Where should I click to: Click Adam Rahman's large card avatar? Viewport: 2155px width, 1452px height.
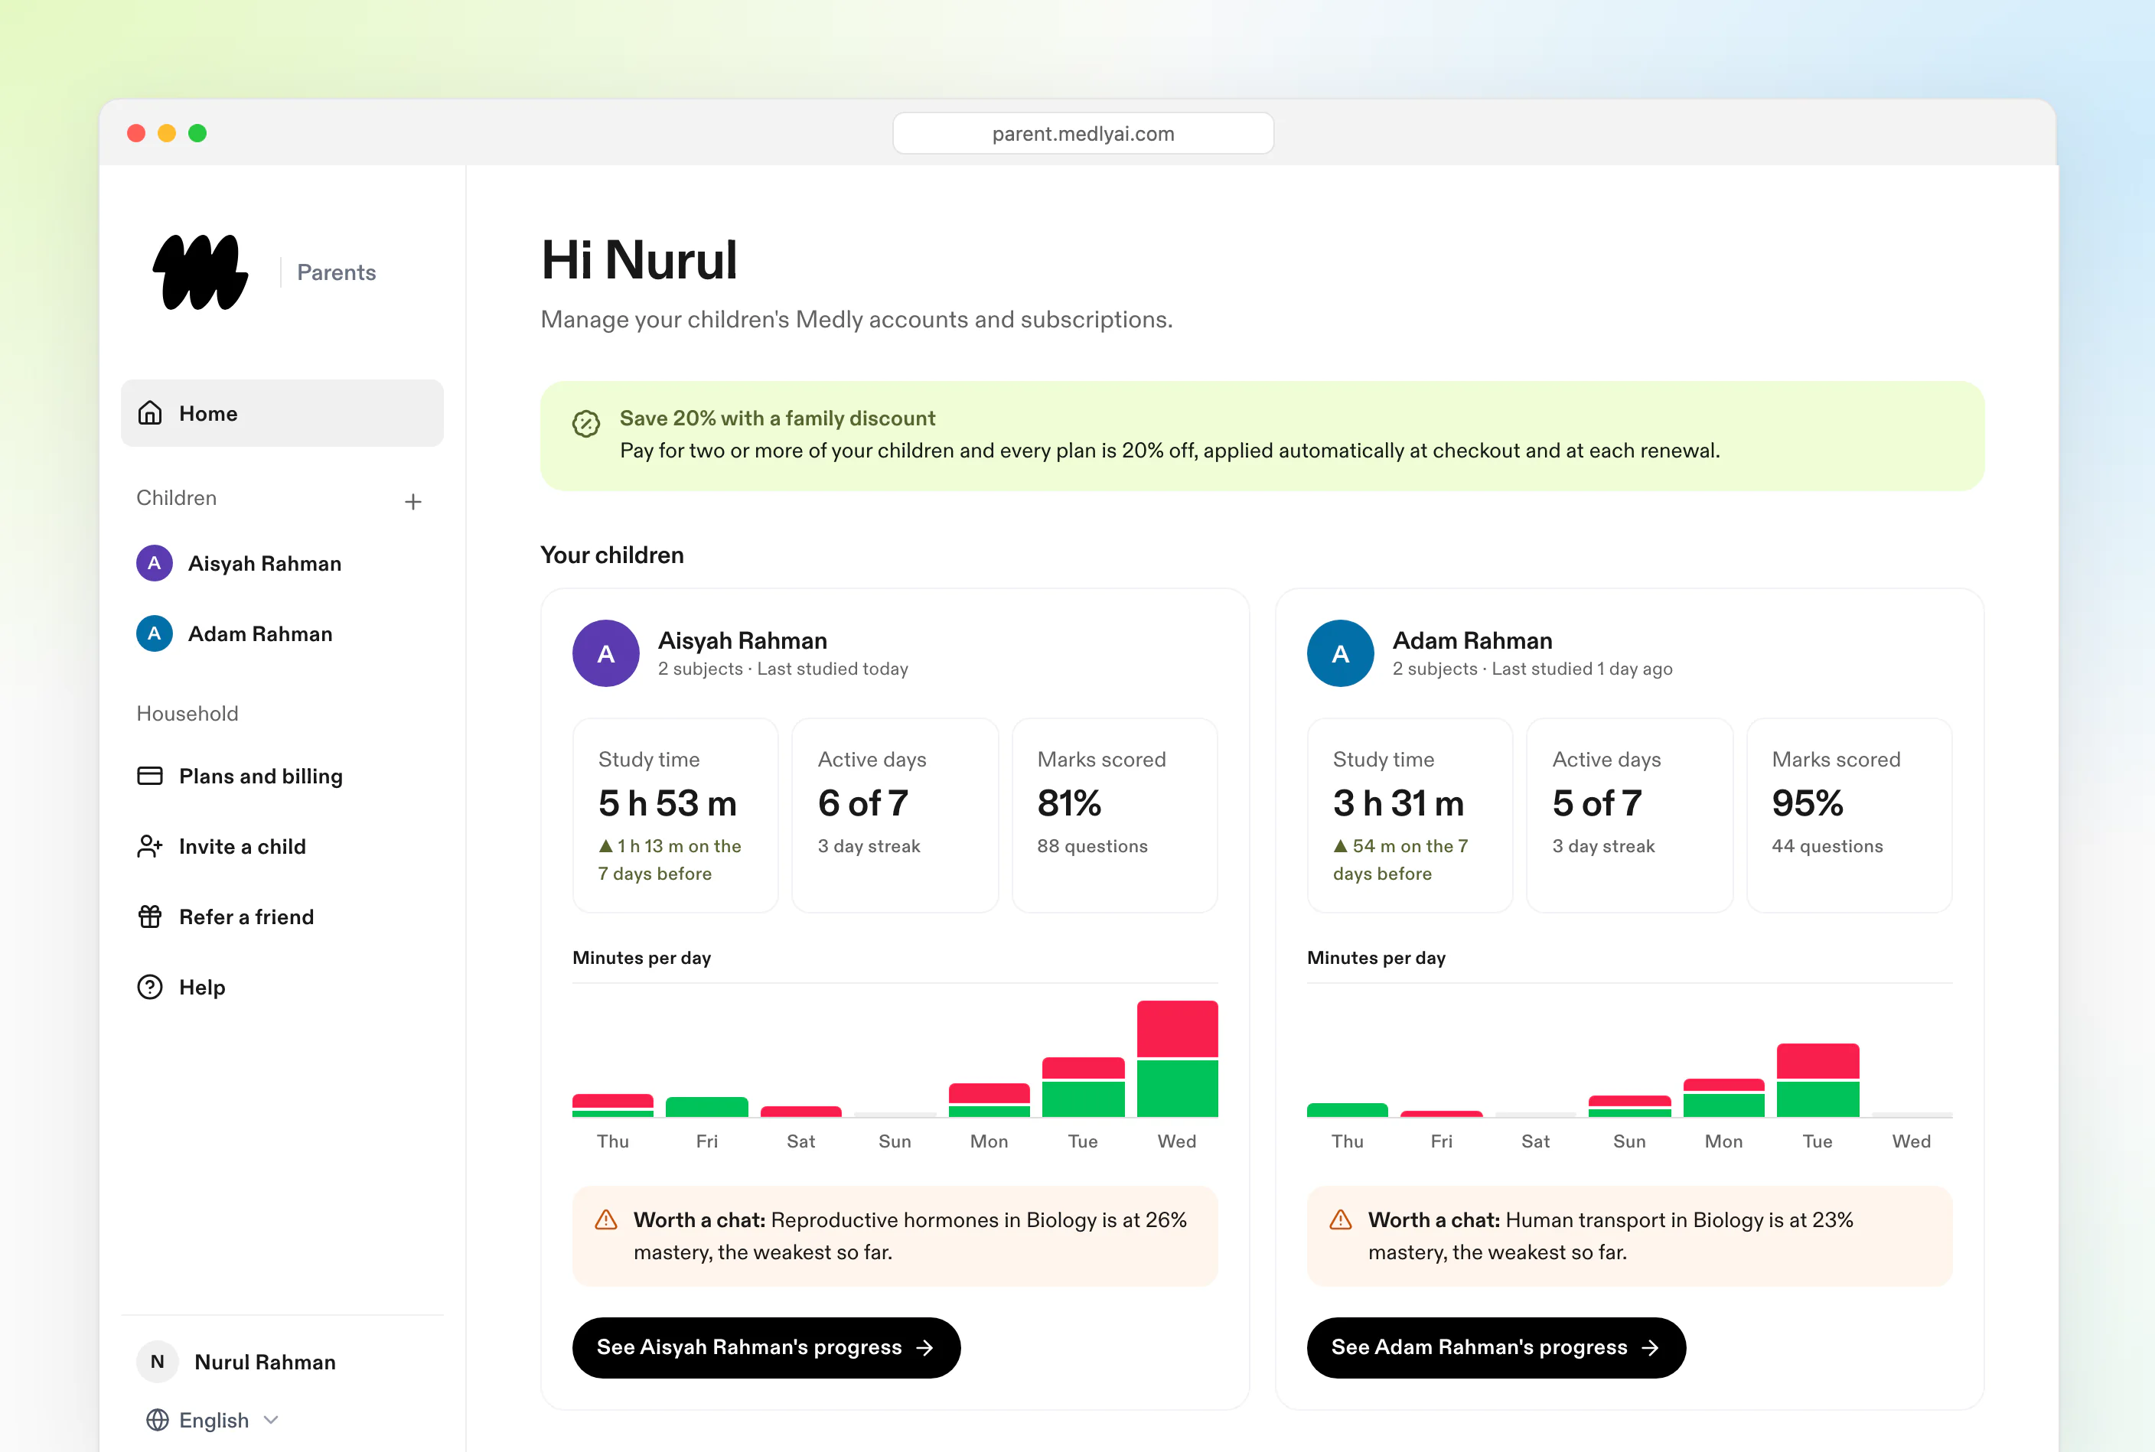coord(1340,653)
